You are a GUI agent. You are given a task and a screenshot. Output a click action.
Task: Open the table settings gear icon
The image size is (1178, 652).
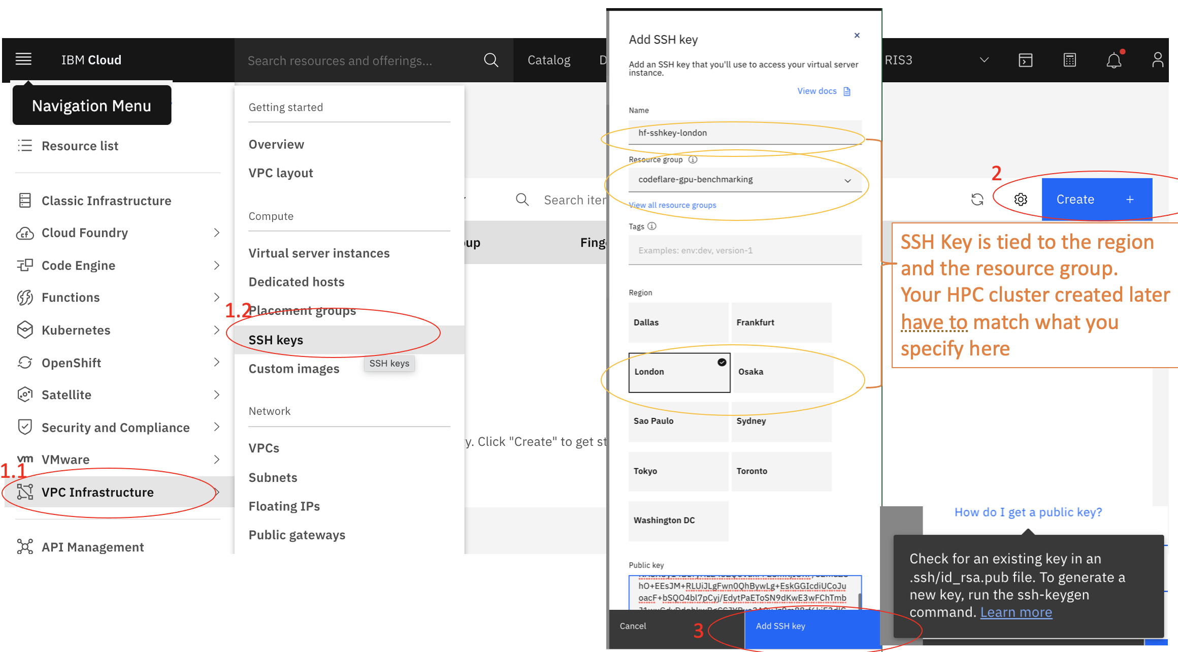coord(1021,200)
